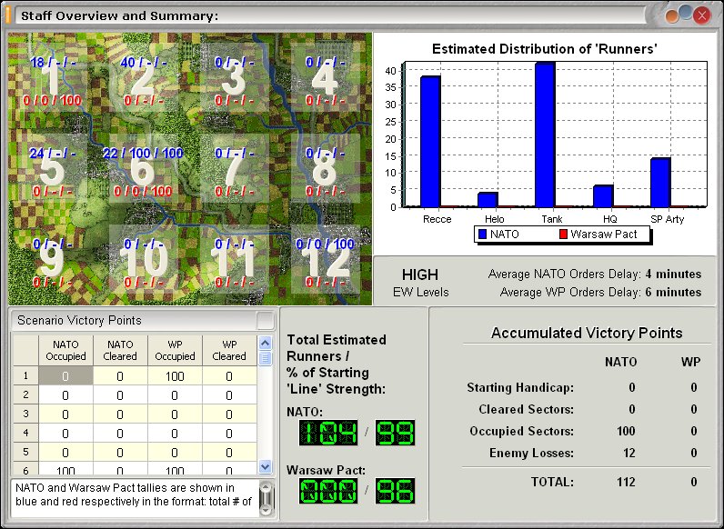Click the Accumulated Victory Points heading
Screen dimensions: 724x529
tap(587, 333)
